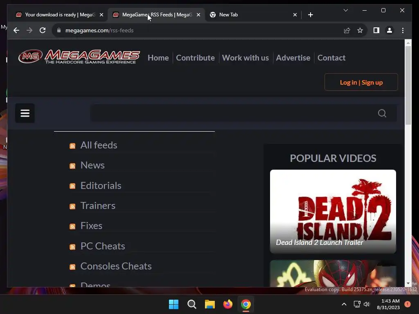Open Work with us page
Viewport: 419px width, 314px height.
pos(246,58)
